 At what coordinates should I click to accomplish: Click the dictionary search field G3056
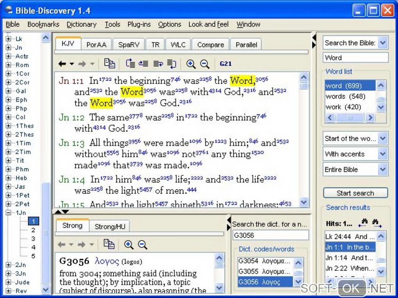point(270,235)
